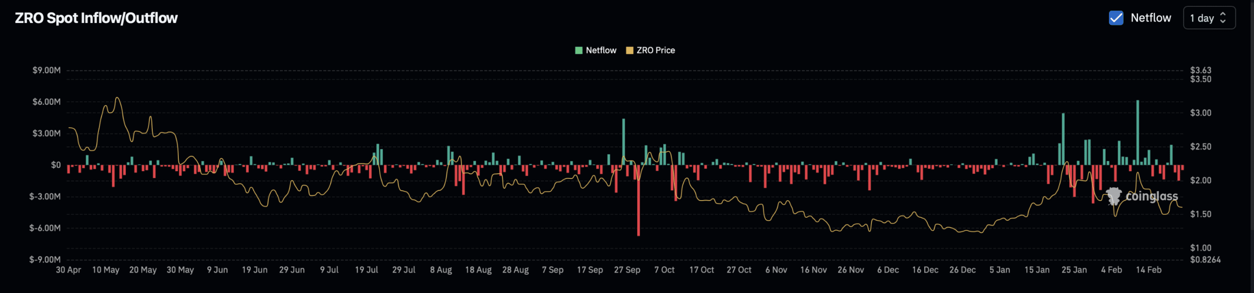This screenshot has width=1254, height=293.
Task: Click the ZRO Spot Inflow/Outflow title
Action: (96, 18)
